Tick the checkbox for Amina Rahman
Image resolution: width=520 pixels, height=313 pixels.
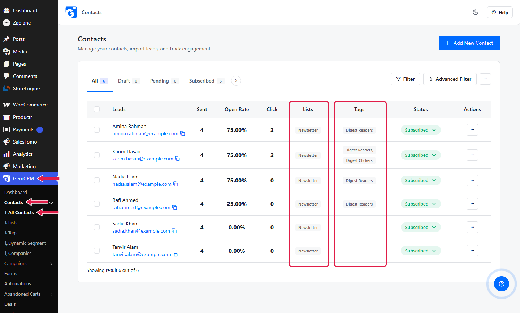tap(97, 130)
